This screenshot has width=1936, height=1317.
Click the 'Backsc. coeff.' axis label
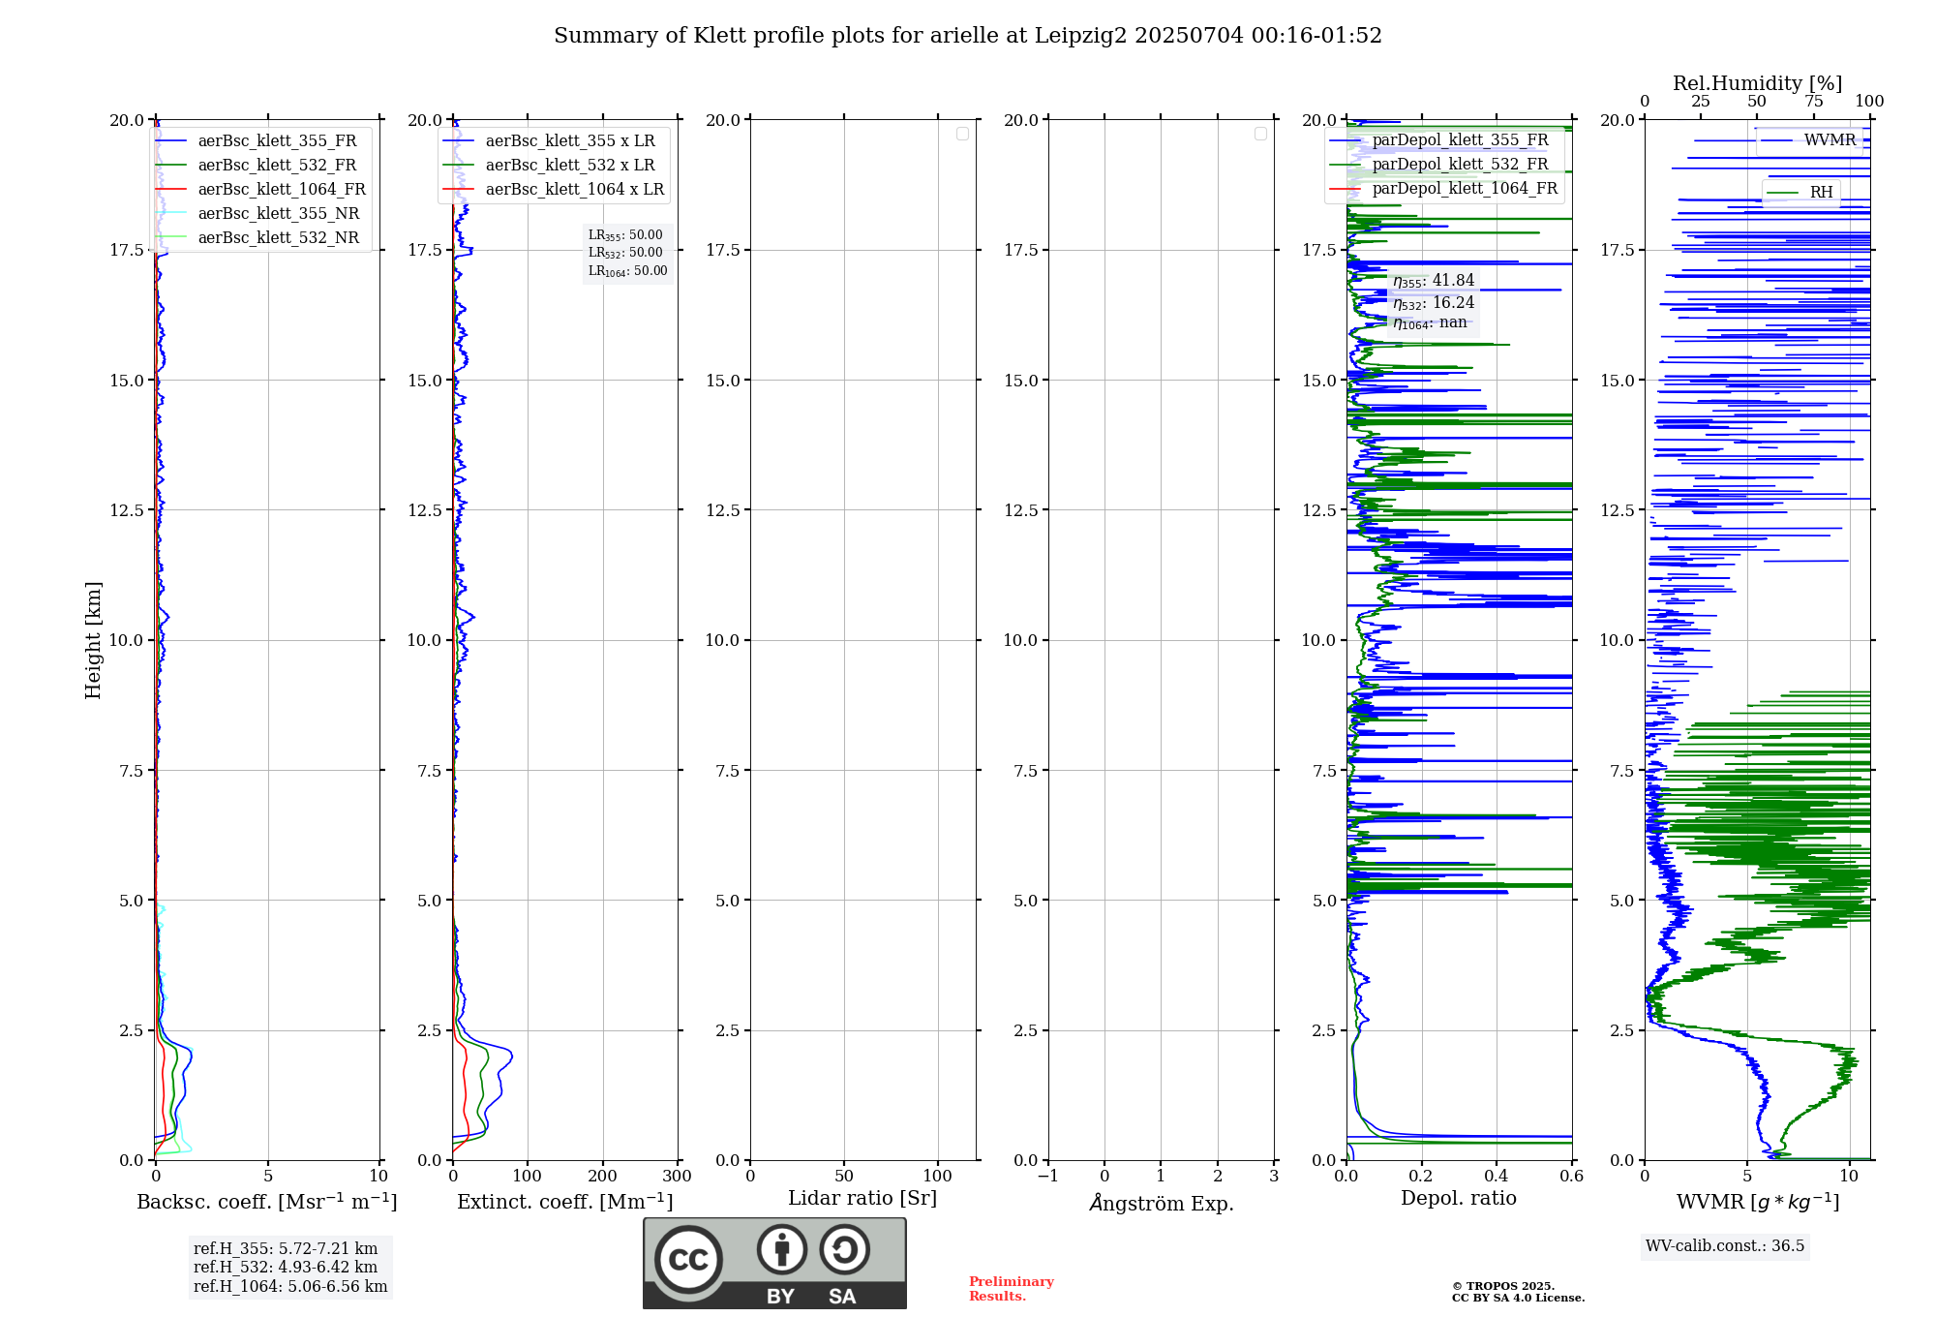coord(266,1202)
